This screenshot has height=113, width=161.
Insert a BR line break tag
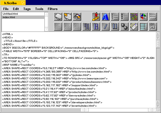coord(153,27)
